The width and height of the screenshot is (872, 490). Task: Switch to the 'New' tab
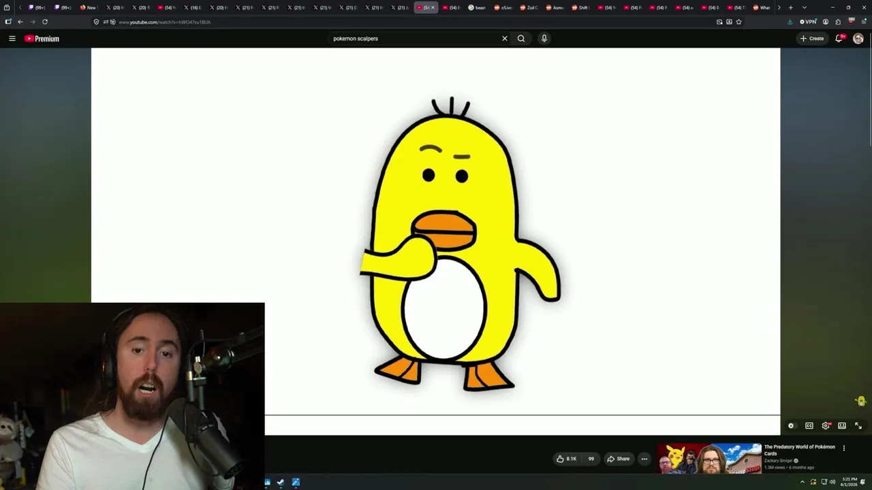[x=88, y=7]
